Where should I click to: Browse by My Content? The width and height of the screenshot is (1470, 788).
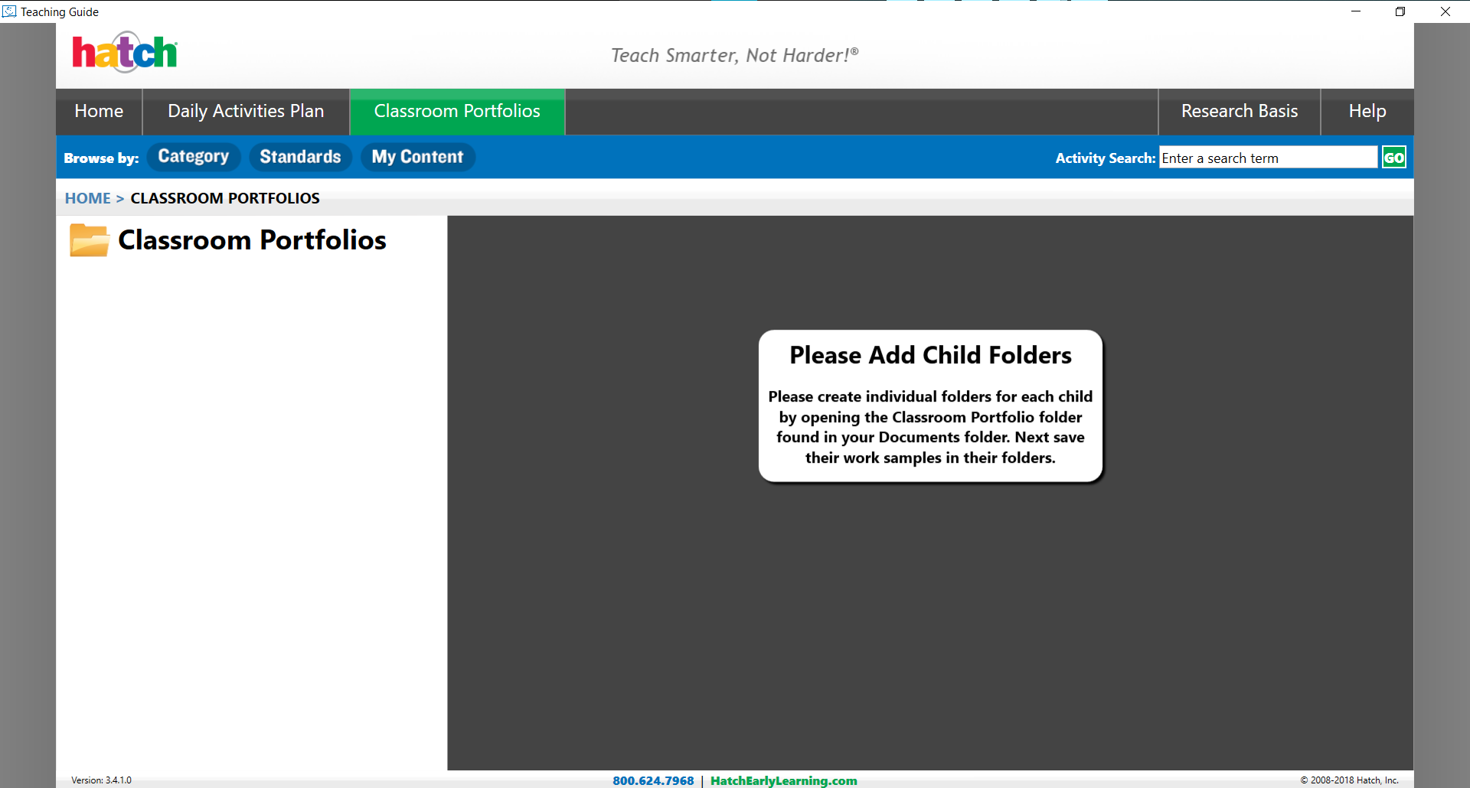pos(417,157)
